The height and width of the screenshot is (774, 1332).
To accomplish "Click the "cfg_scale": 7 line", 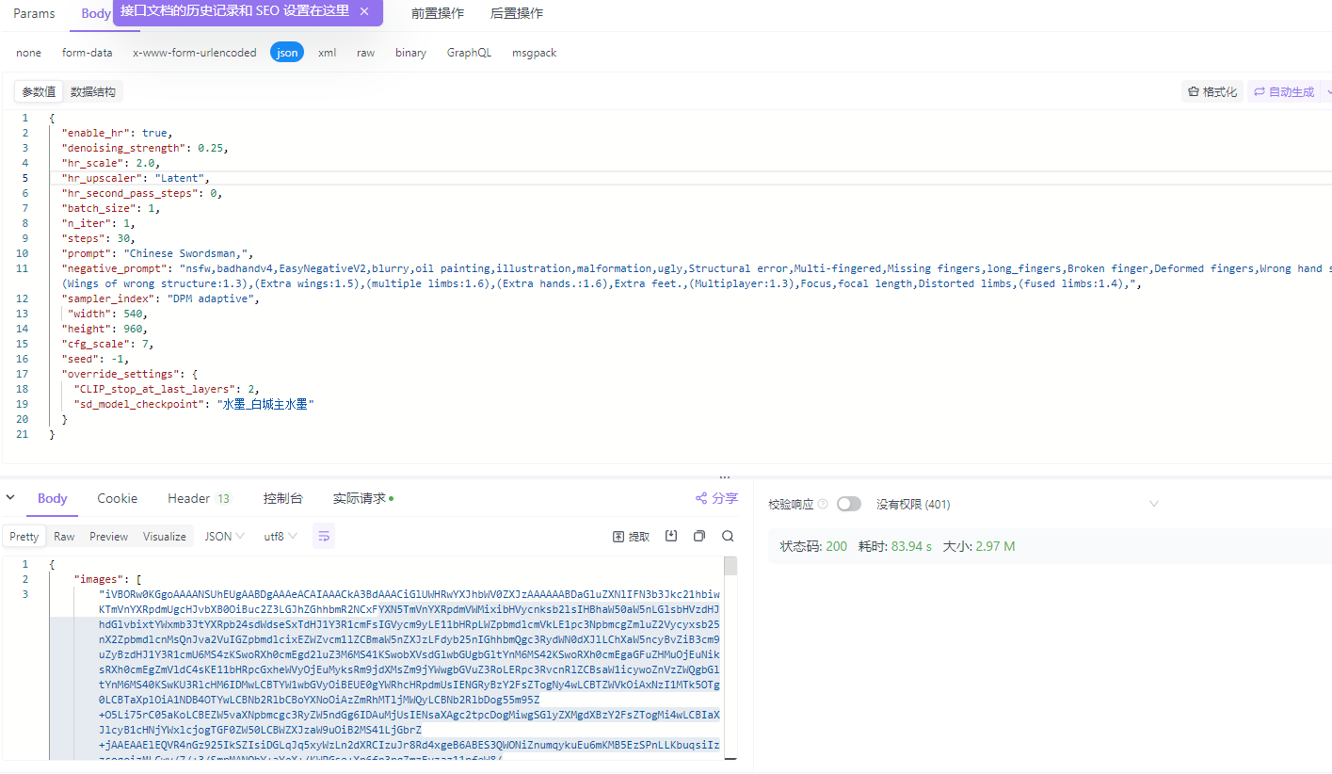I will click(x=107, y=344).
